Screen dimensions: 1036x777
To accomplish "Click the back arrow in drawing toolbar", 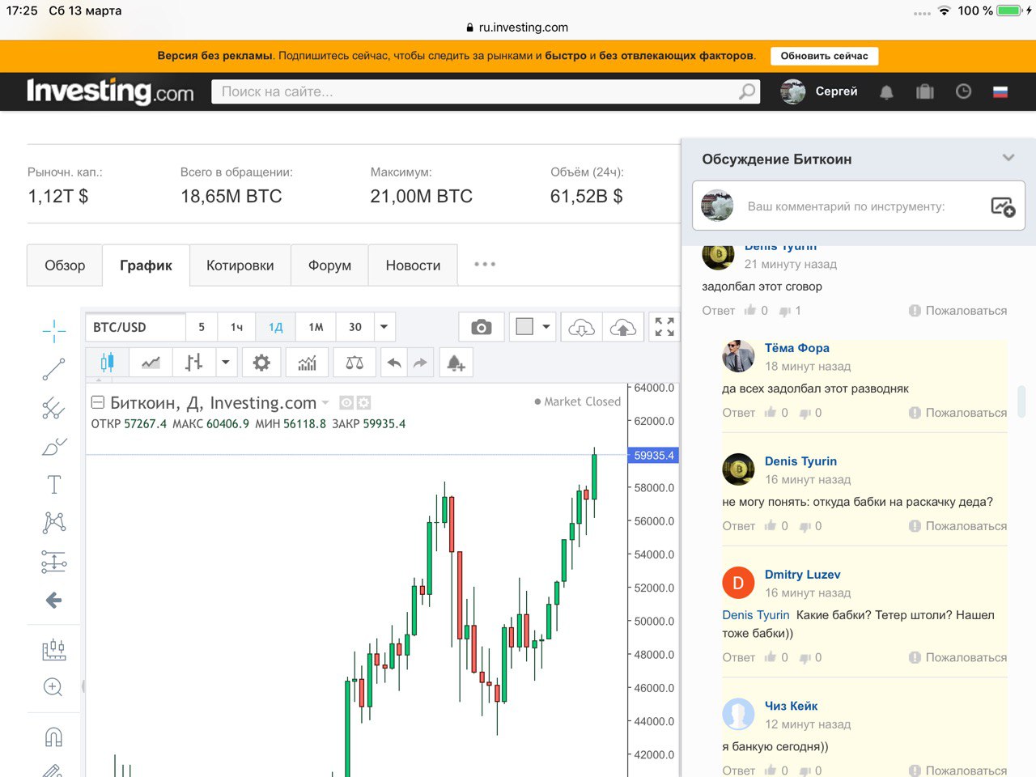I will click(53, 600).
